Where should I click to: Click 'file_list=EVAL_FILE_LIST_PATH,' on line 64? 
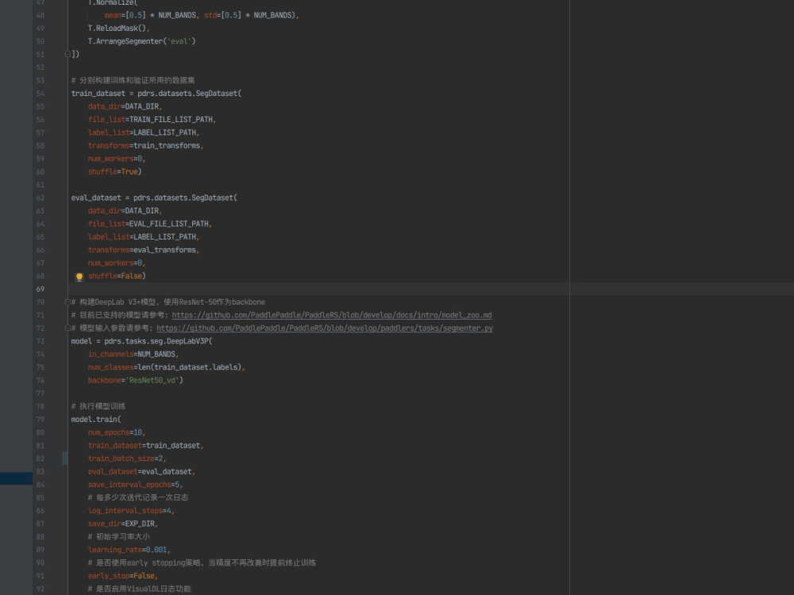pos(150,224)
